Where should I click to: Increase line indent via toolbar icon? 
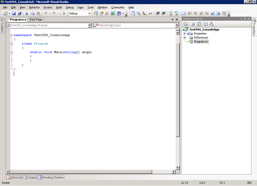[x=164, y=14]
